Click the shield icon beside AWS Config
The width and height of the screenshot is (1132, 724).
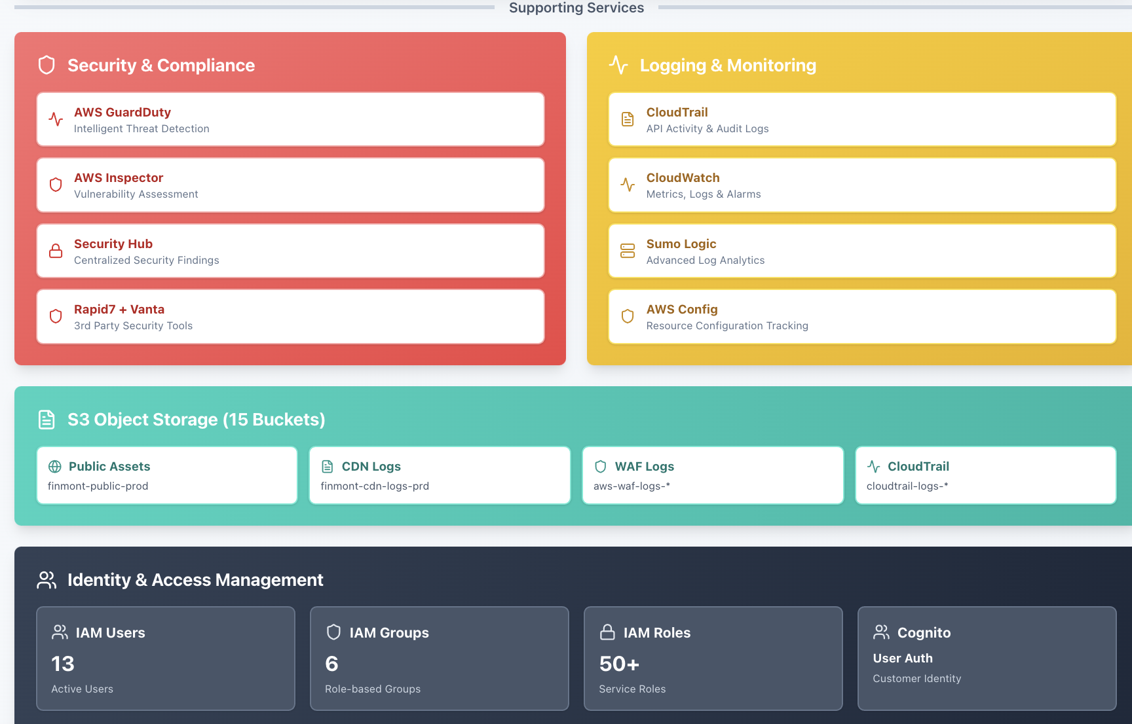pyautogui.click(x=628, y=316)
